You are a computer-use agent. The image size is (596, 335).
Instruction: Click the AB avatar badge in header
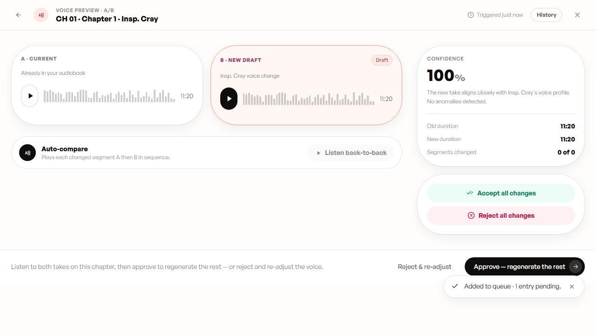[41, 15]
